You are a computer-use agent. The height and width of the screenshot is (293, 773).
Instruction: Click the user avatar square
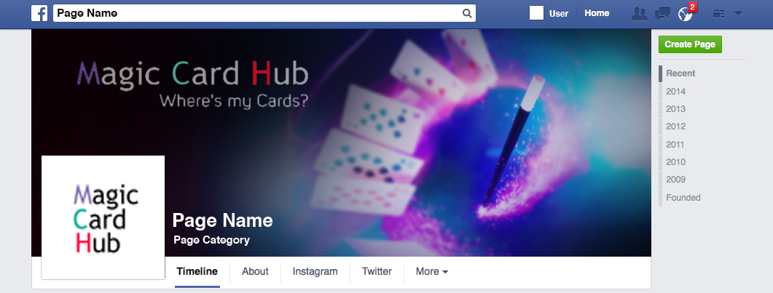[536, 13]
